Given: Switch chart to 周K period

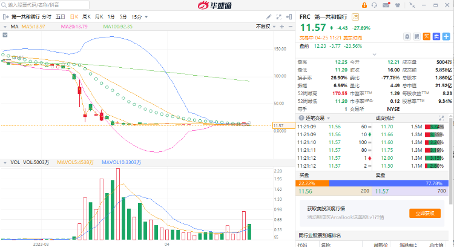Looking at the screenshot, I should point(86,17).
